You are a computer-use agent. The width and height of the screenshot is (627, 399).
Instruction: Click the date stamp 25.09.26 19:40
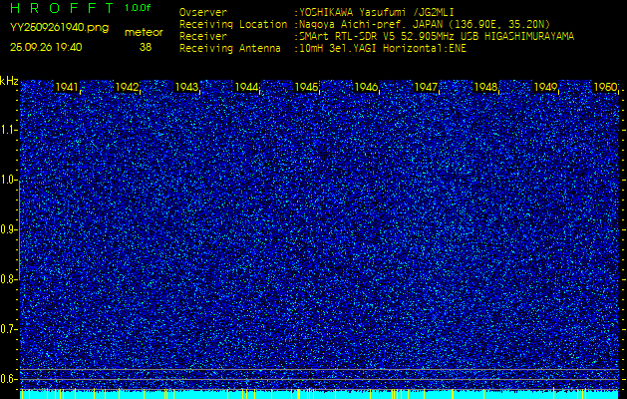click(x=46, y=47)
